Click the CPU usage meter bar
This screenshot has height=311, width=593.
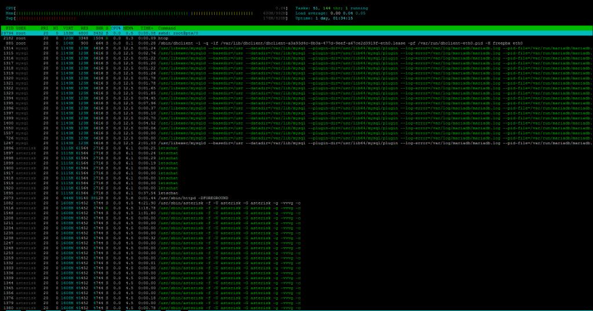[x=147, y=8]
